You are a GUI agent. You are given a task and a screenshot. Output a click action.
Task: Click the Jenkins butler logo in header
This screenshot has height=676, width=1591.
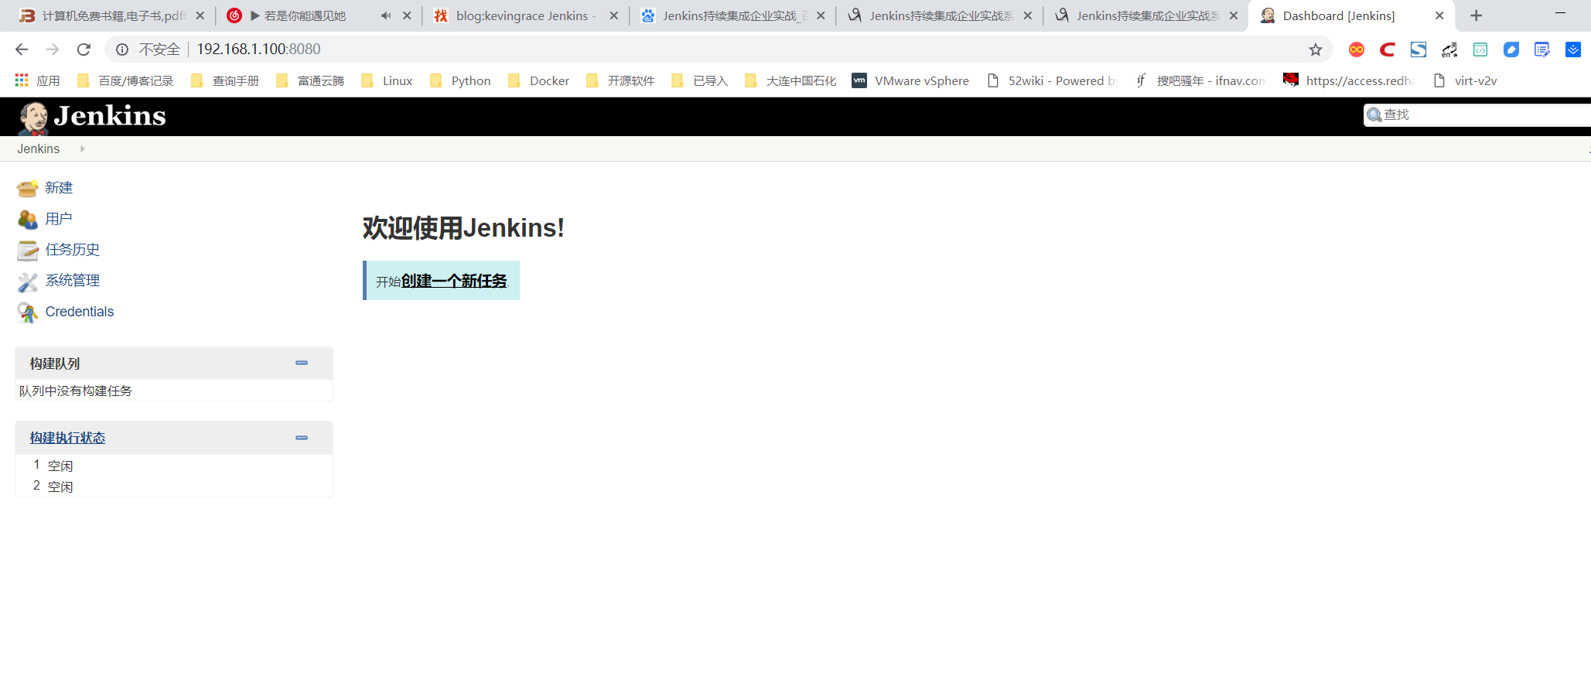33,118
